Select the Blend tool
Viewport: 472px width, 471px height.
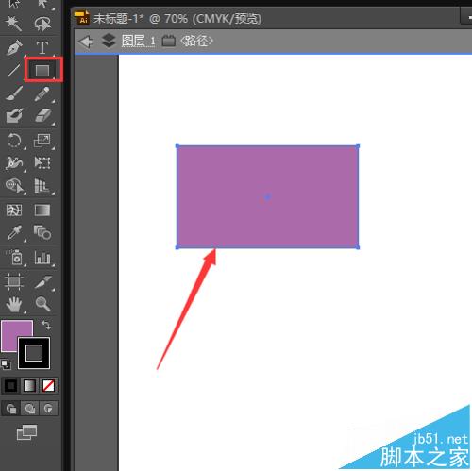point(42,233)
